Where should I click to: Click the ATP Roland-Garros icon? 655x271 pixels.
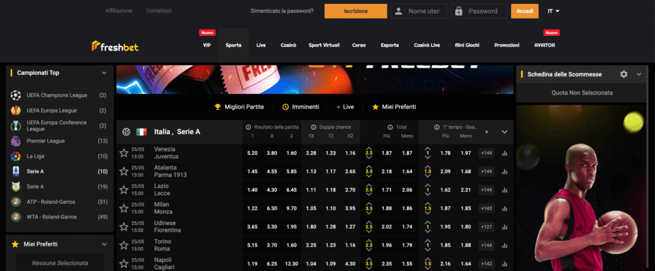[x=16, y=202]
